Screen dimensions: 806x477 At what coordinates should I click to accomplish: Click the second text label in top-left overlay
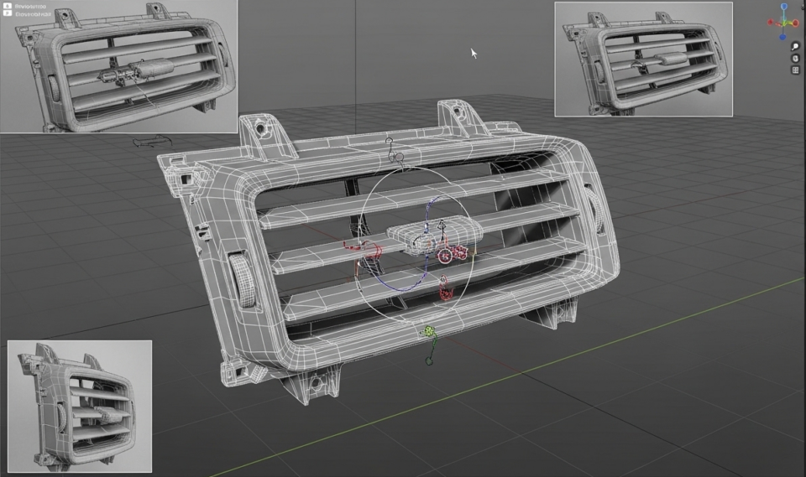tap(32, 13)
